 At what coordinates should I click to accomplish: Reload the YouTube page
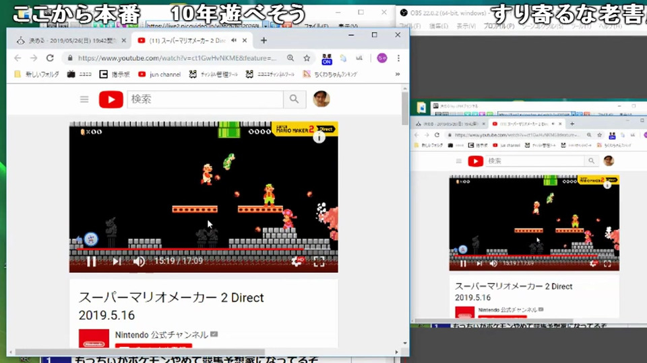pos(50,58)
